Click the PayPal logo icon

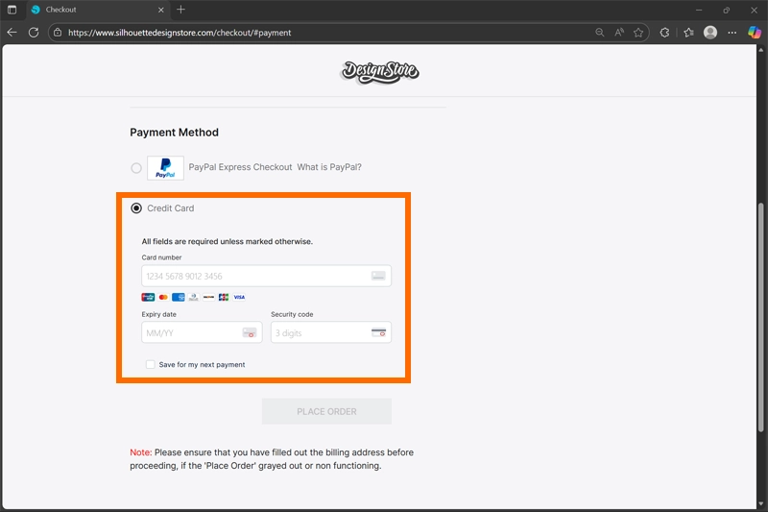click(x=165, y=168)
